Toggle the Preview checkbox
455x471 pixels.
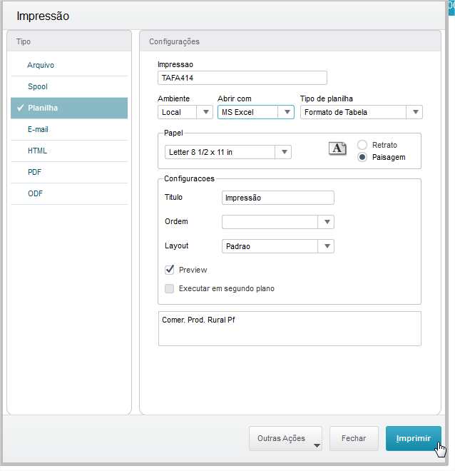tap(170, 270)
